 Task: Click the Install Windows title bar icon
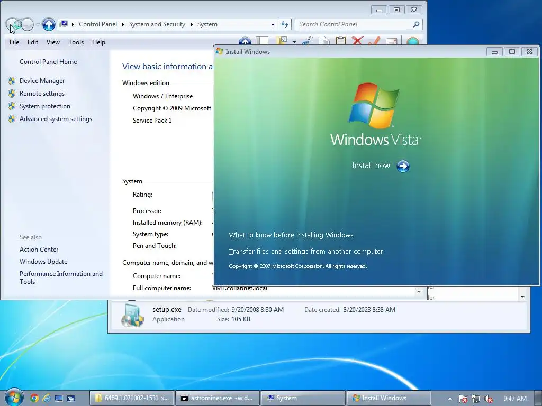click(219, 51)
